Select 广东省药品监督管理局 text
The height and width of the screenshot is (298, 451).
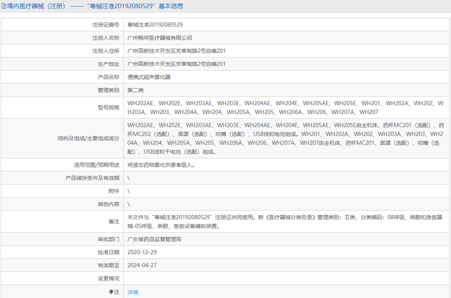pos(154,239)
